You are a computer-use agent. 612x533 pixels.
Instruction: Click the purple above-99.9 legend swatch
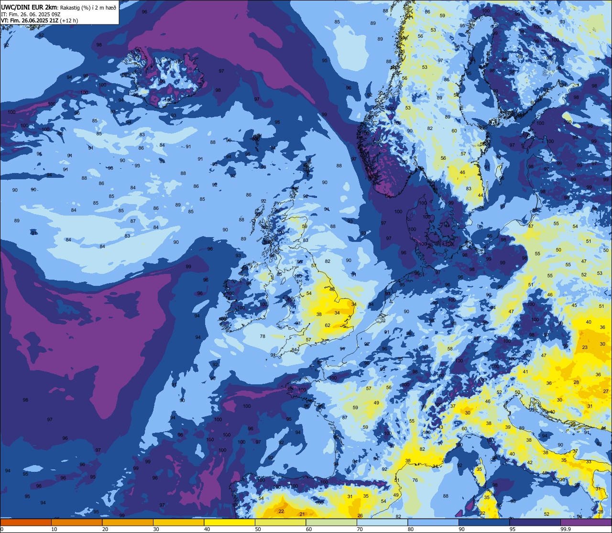[x=587, y=522]
